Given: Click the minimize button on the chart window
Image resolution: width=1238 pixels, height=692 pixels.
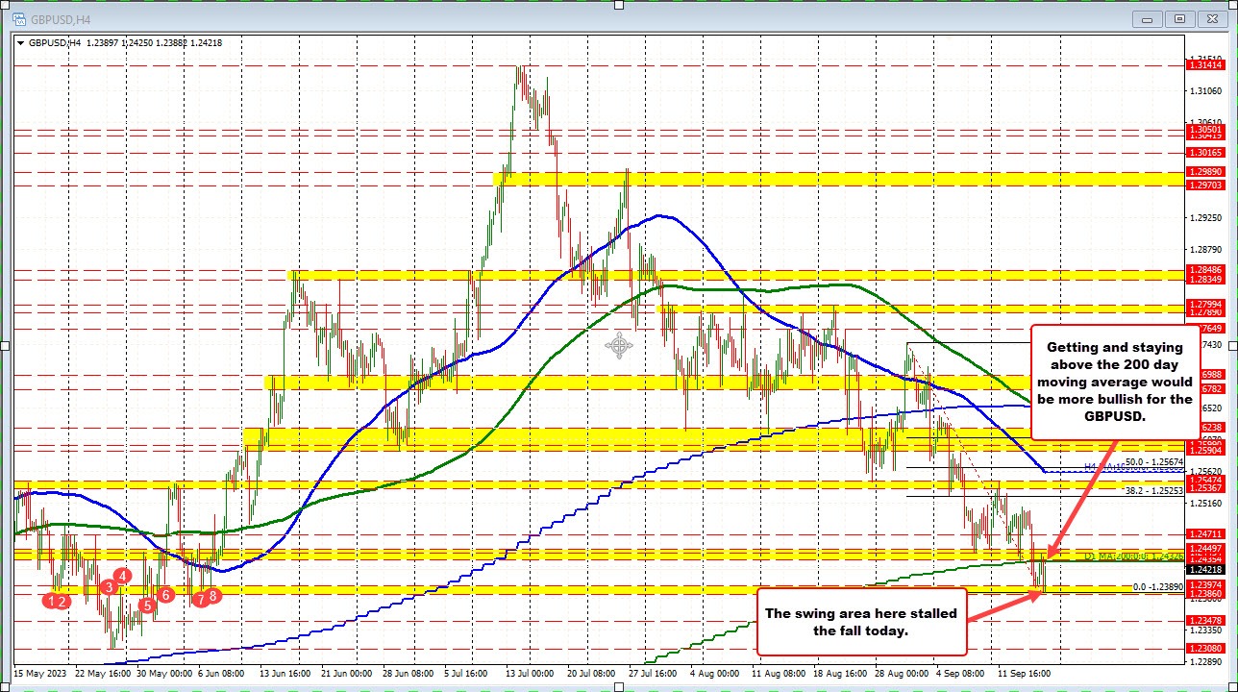Looking at the screenshot, I should (x=1148, y=18).
